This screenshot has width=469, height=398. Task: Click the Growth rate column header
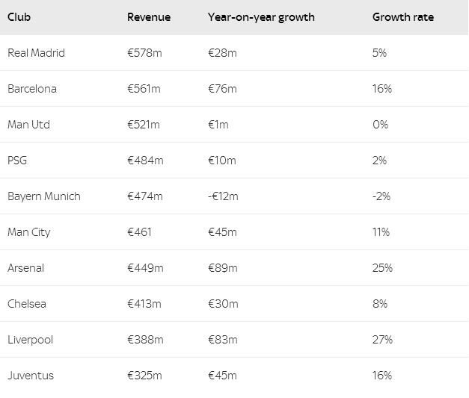pyautogui.click(x=402, y=17)
